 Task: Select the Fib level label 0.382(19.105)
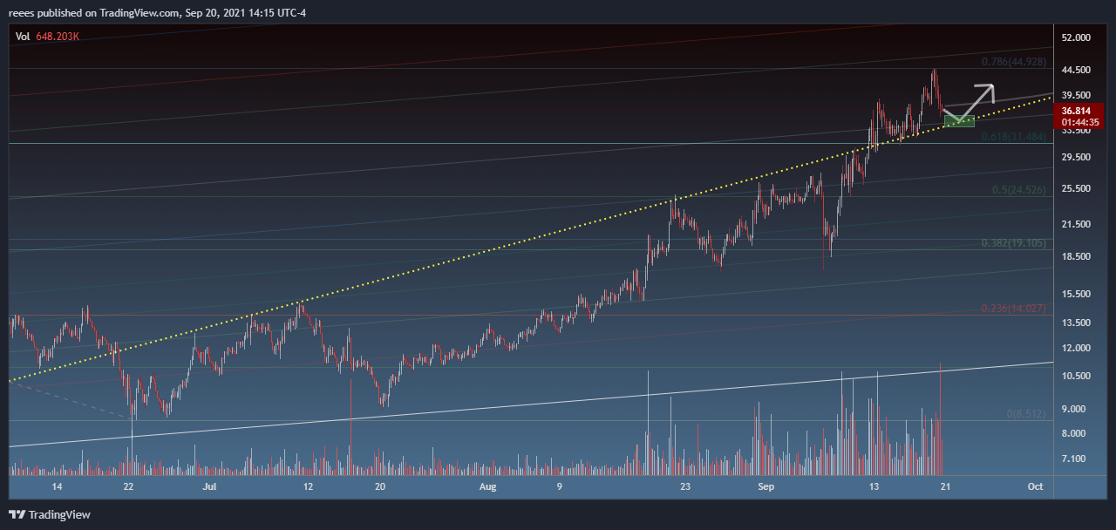(x=1013, y=243)
